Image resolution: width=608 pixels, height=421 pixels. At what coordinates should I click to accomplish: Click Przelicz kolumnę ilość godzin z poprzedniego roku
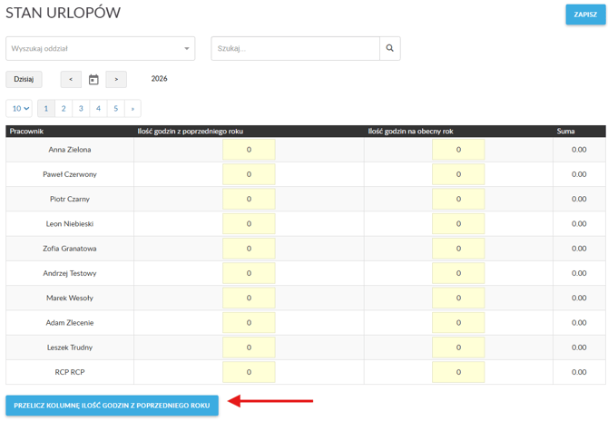pyautogui.click(x=112, y=406)
